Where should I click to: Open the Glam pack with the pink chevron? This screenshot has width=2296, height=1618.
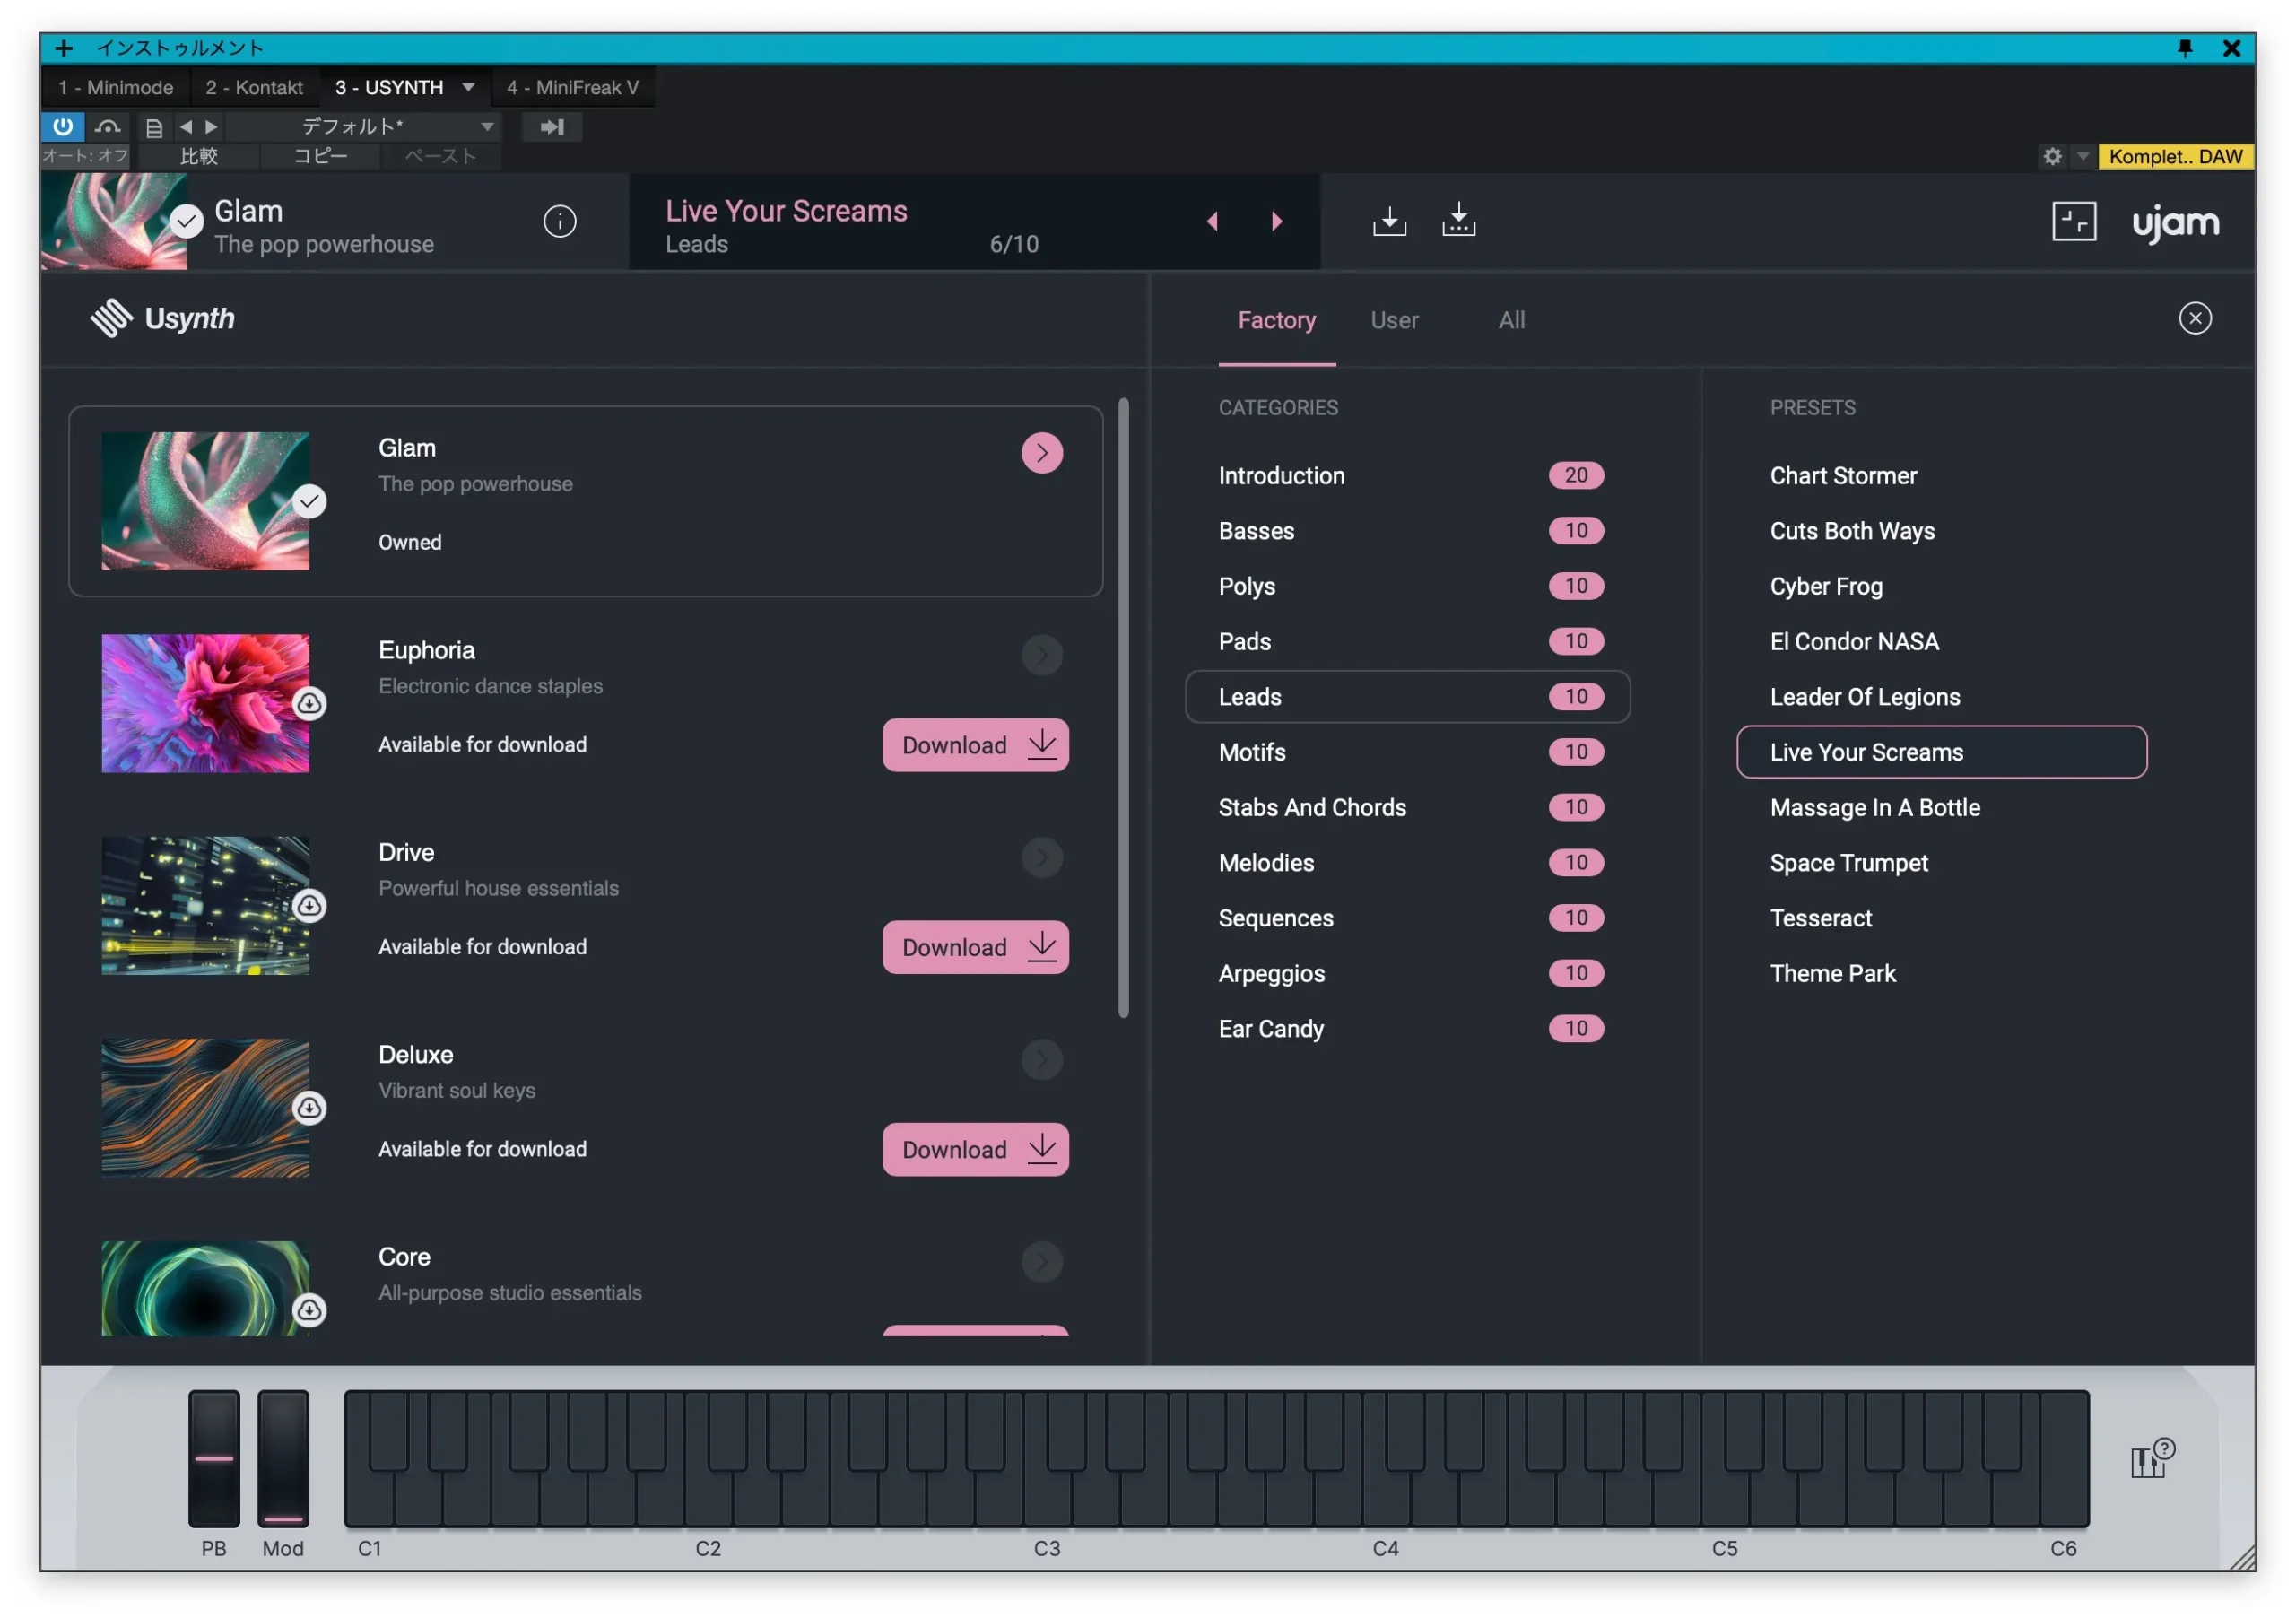(1041, 453)
